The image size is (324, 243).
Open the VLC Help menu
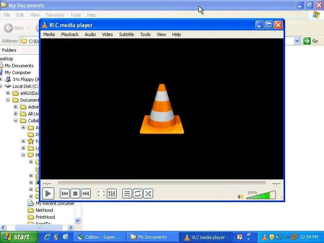coord(177,34)
